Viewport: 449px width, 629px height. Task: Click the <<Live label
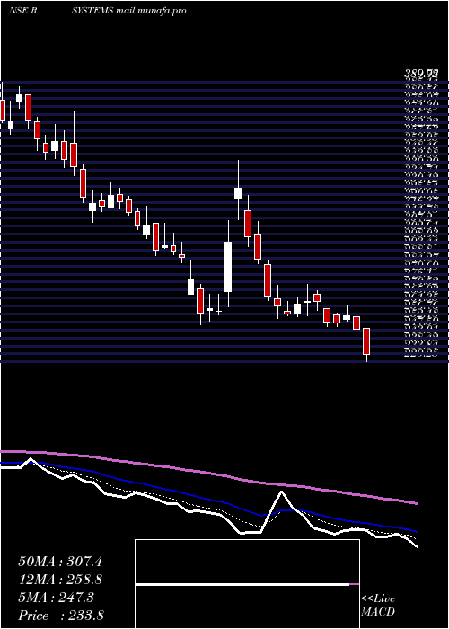point(378,599)
